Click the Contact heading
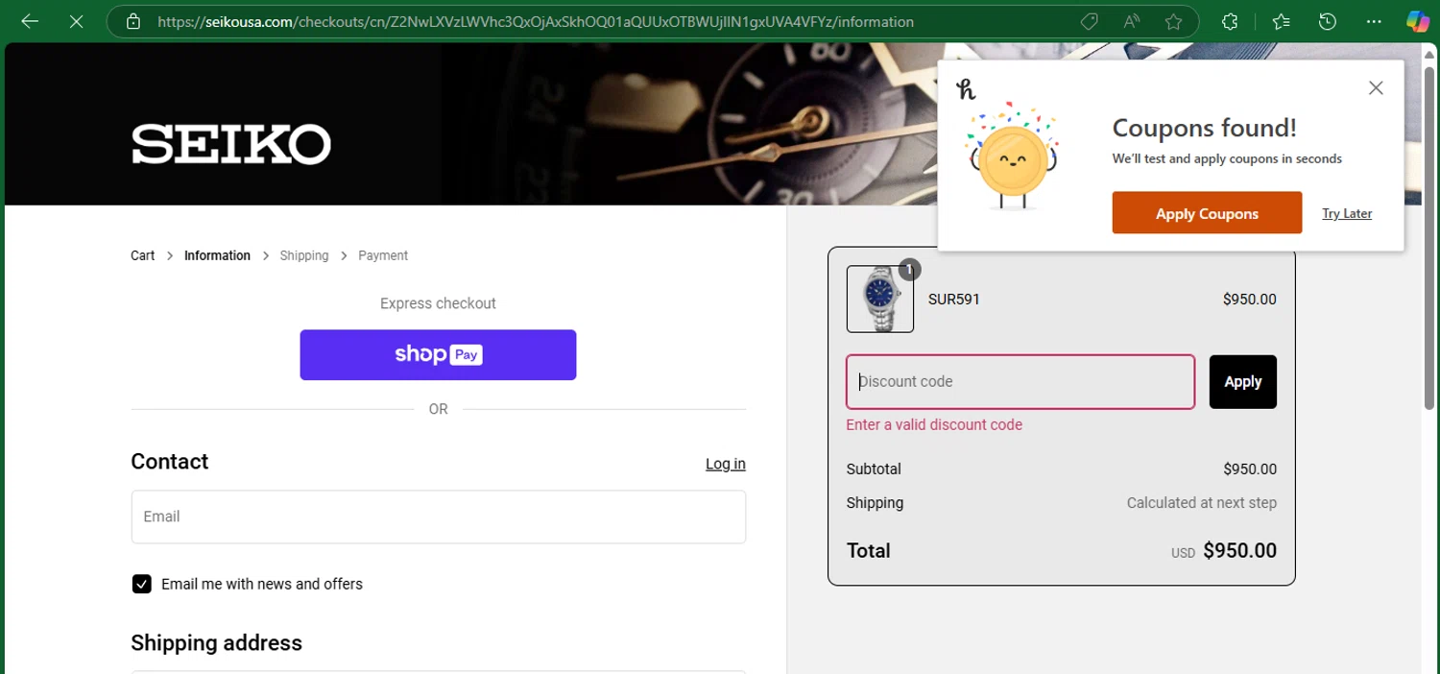Viewport: 1440px width, 674px height. point(170,462)
